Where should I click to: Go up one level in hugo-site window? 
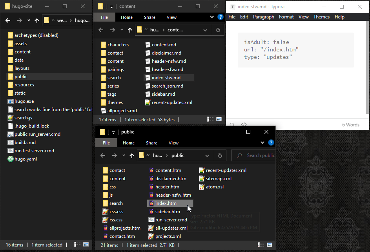pos(37,20)
